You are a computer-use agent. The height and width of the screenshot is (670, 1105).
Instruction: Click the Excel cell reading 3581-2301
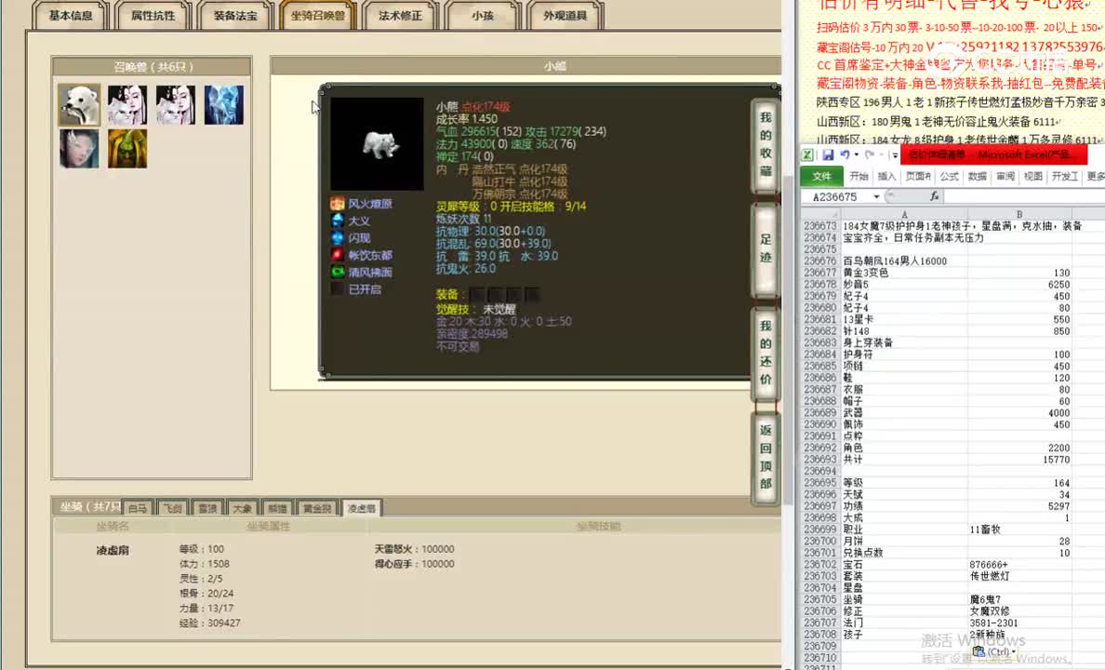[1019, 623]
